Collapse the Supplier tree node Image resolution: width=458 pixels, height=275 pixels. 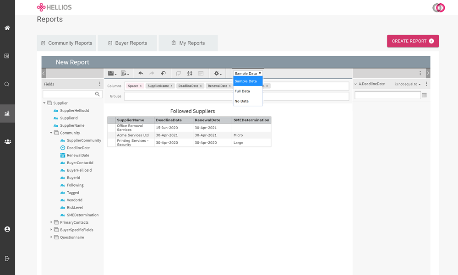(x=44, y=103)
